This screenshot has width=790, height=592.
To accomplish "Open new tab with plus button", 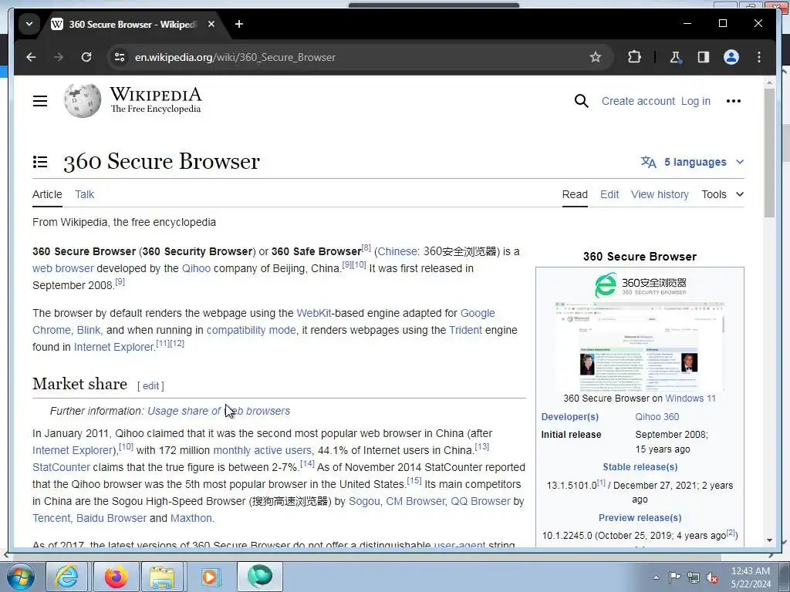I will 239,24.
